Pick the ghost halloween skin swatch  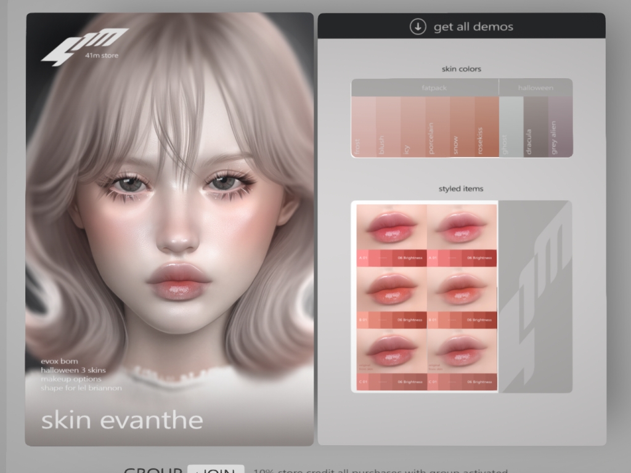click(x=511, y=127)
